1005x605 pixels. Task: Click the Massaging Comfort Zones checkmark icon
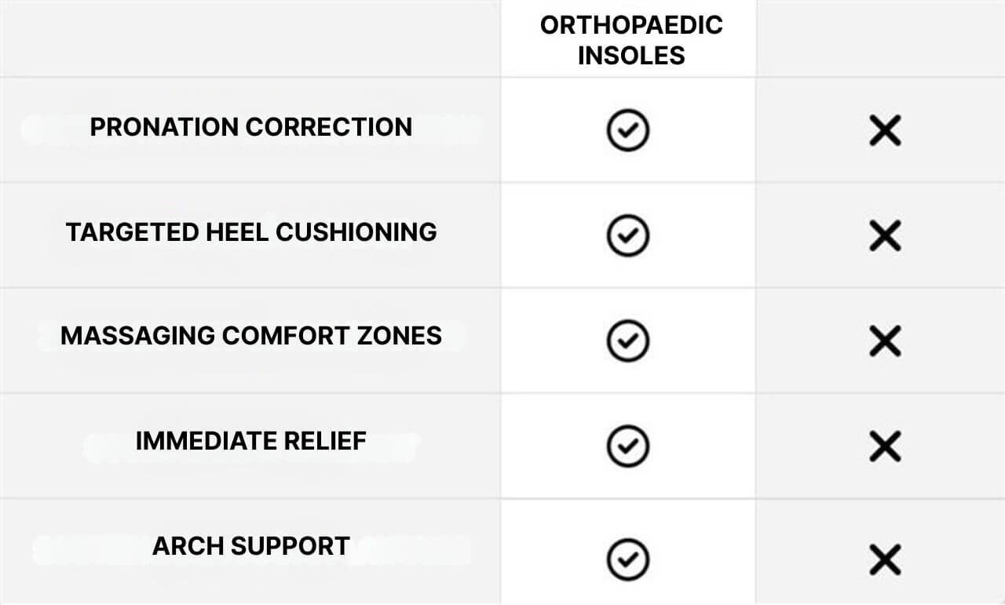click(627, 340)
